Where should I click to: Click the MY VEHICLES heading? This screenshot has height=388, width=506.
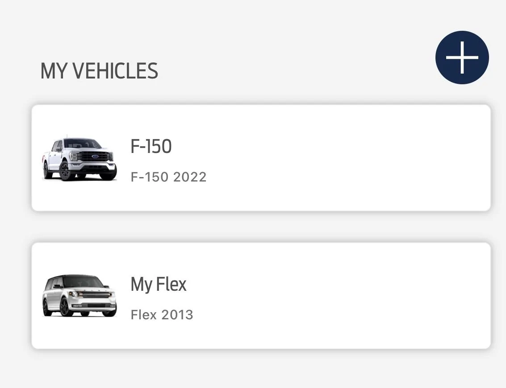(99, 71)
